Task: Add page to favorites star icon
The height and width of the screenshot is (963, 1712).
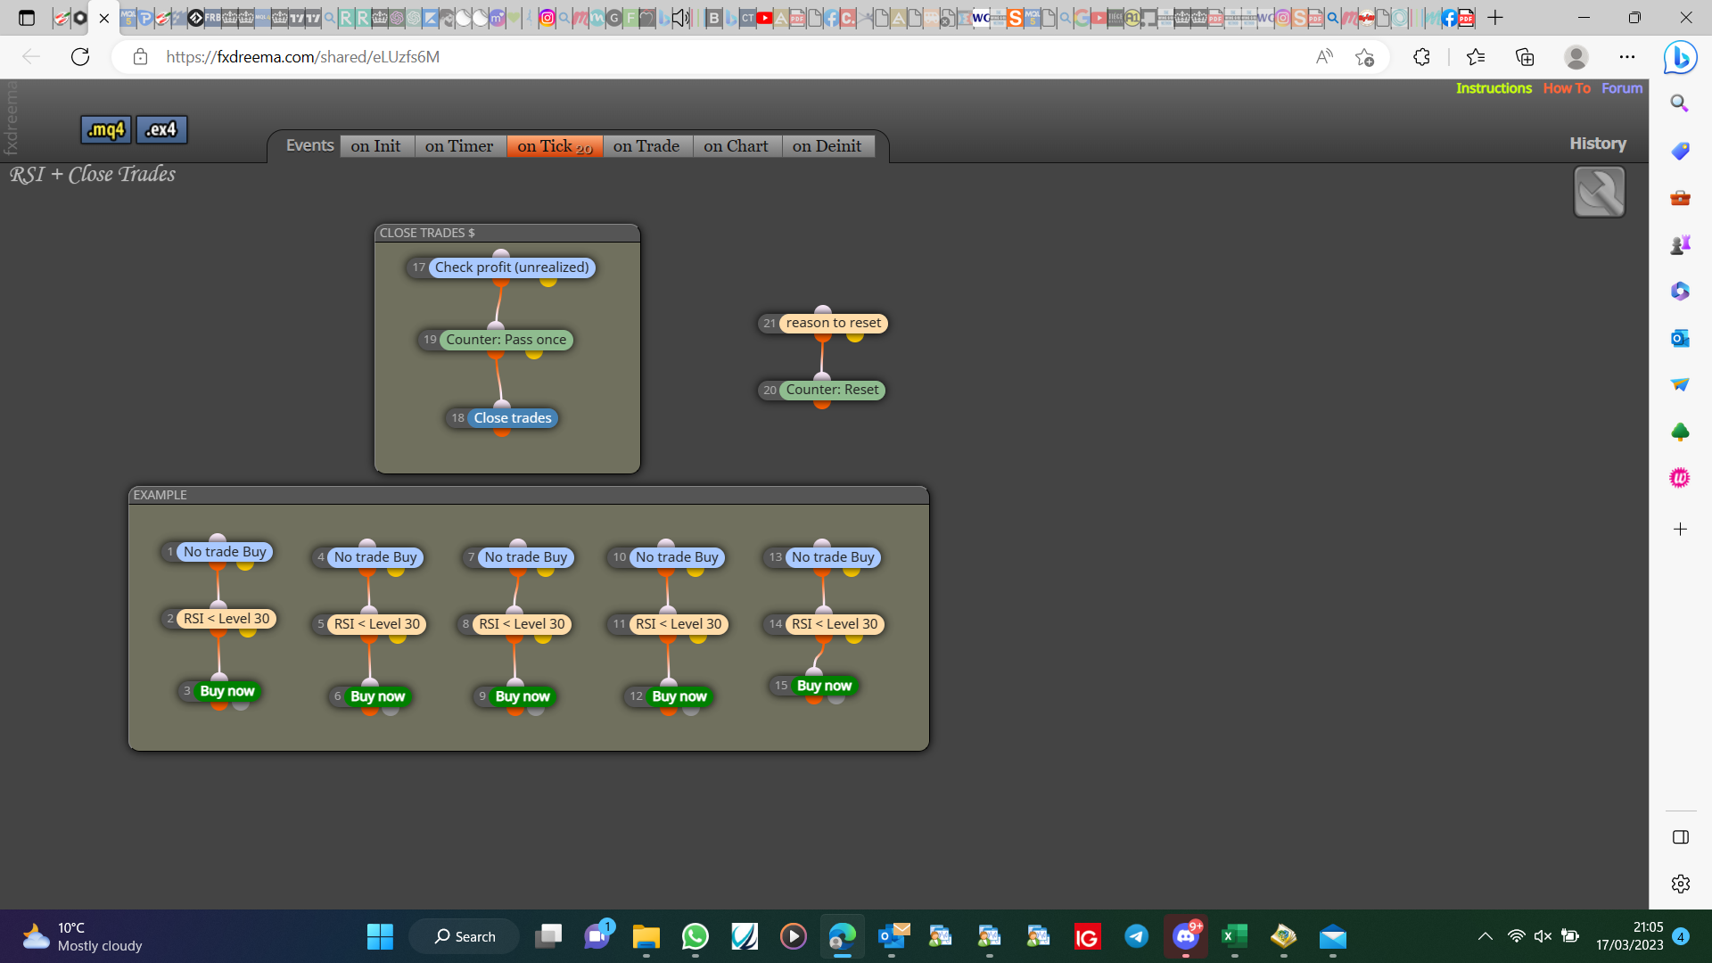Action: click(1364, 57)
